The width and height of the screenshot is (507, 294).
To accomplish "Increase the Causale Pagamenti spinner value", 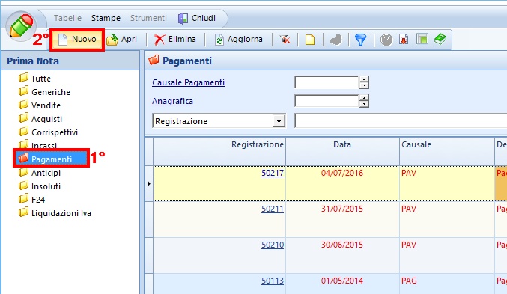I will click(x=364, y=79).
